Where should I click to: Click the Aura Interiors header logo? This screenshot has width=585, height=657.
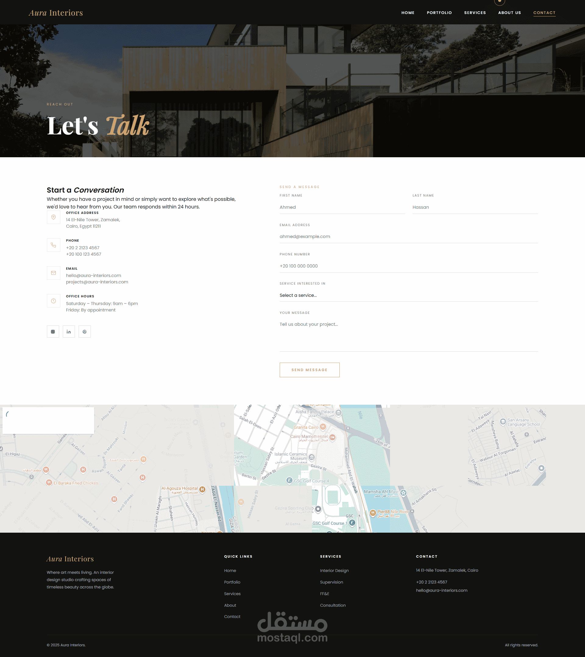56,13
